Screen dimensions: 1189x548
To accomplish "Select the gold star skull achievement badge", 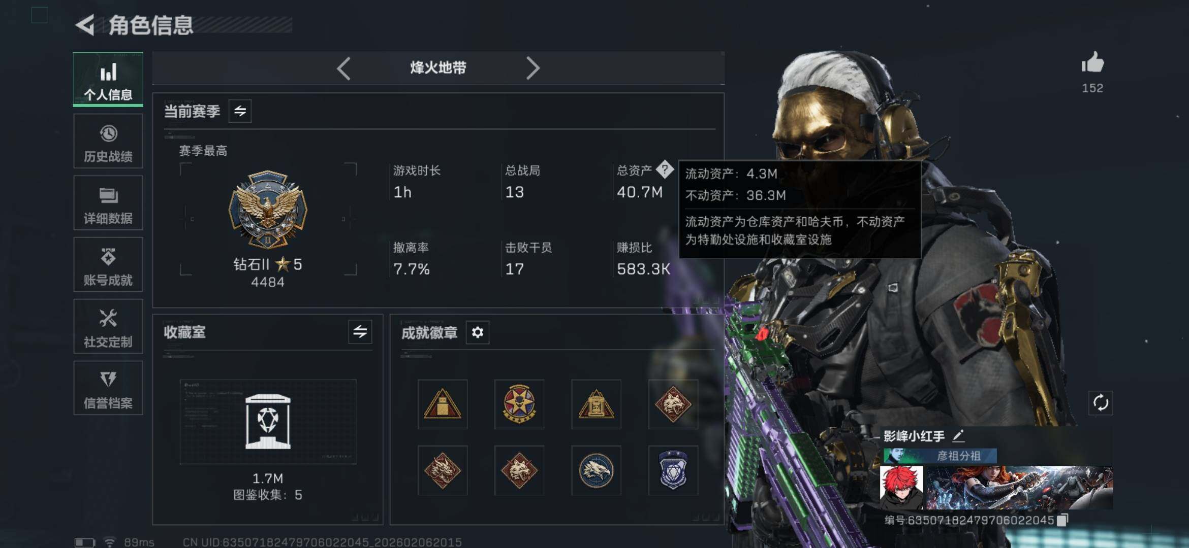I will point(519,404).
